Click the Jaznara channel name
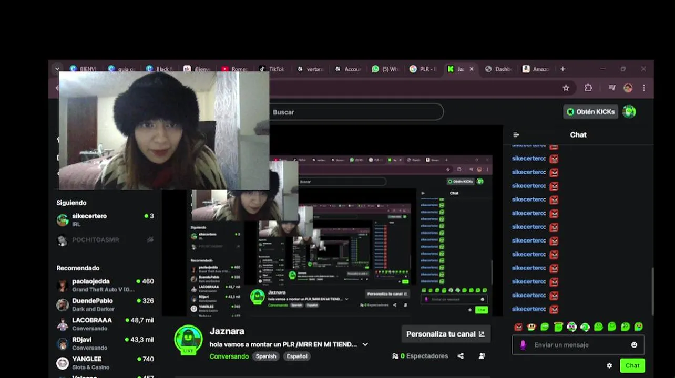Screen dimensions: 675x378 227,331
